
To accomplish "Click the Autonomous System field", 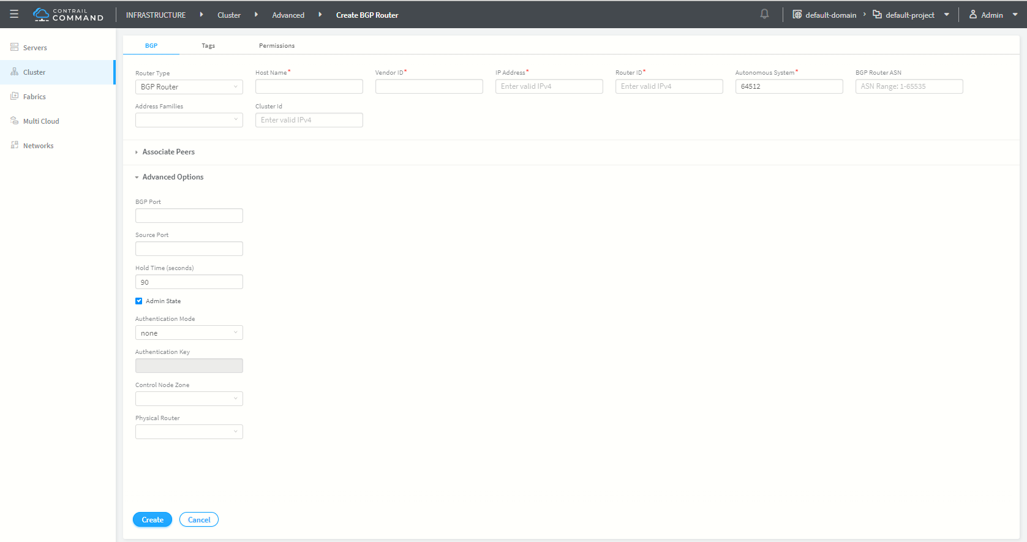I will tap(789, 86).
